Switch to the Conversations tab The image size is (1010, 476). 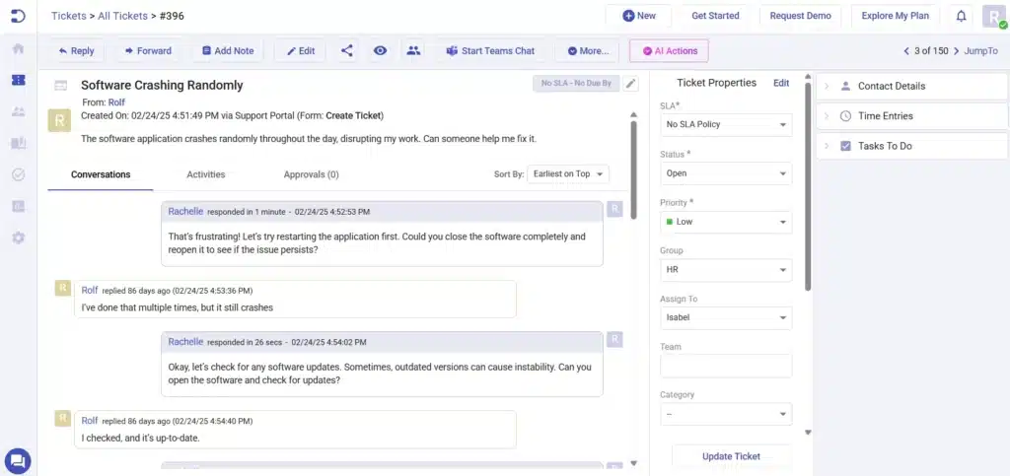[101, 174]
